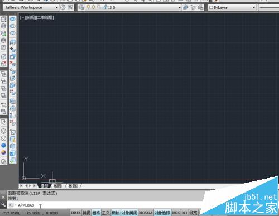
Task: Toggle 3DOSNAP in status bar
Action: (146, 213)
